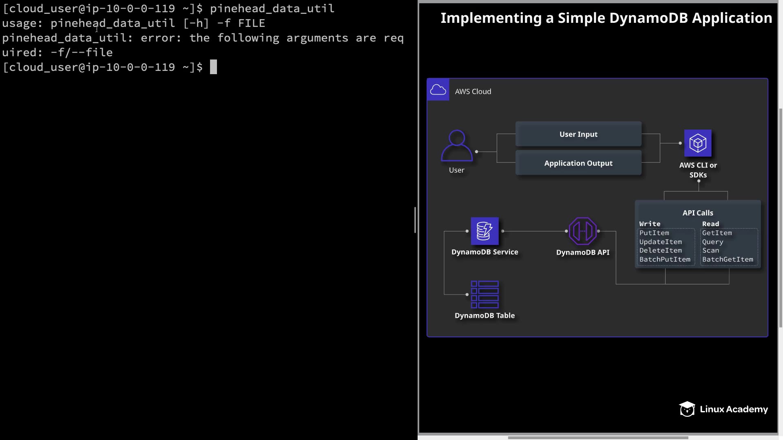This screenshot has width=783, height=440.
Task: Select PutItem in the Write list
Action: (x=654, y=233)
